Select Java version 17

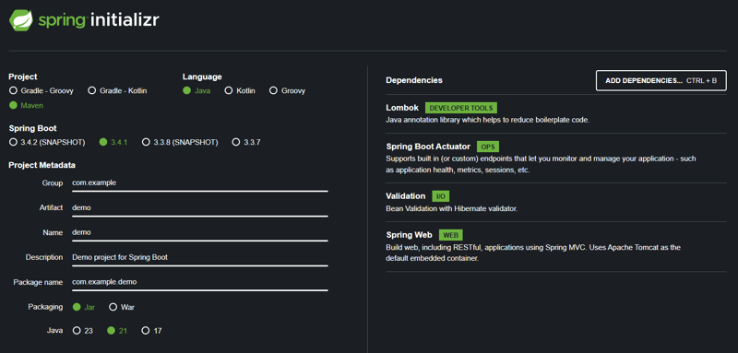[152, 331]
